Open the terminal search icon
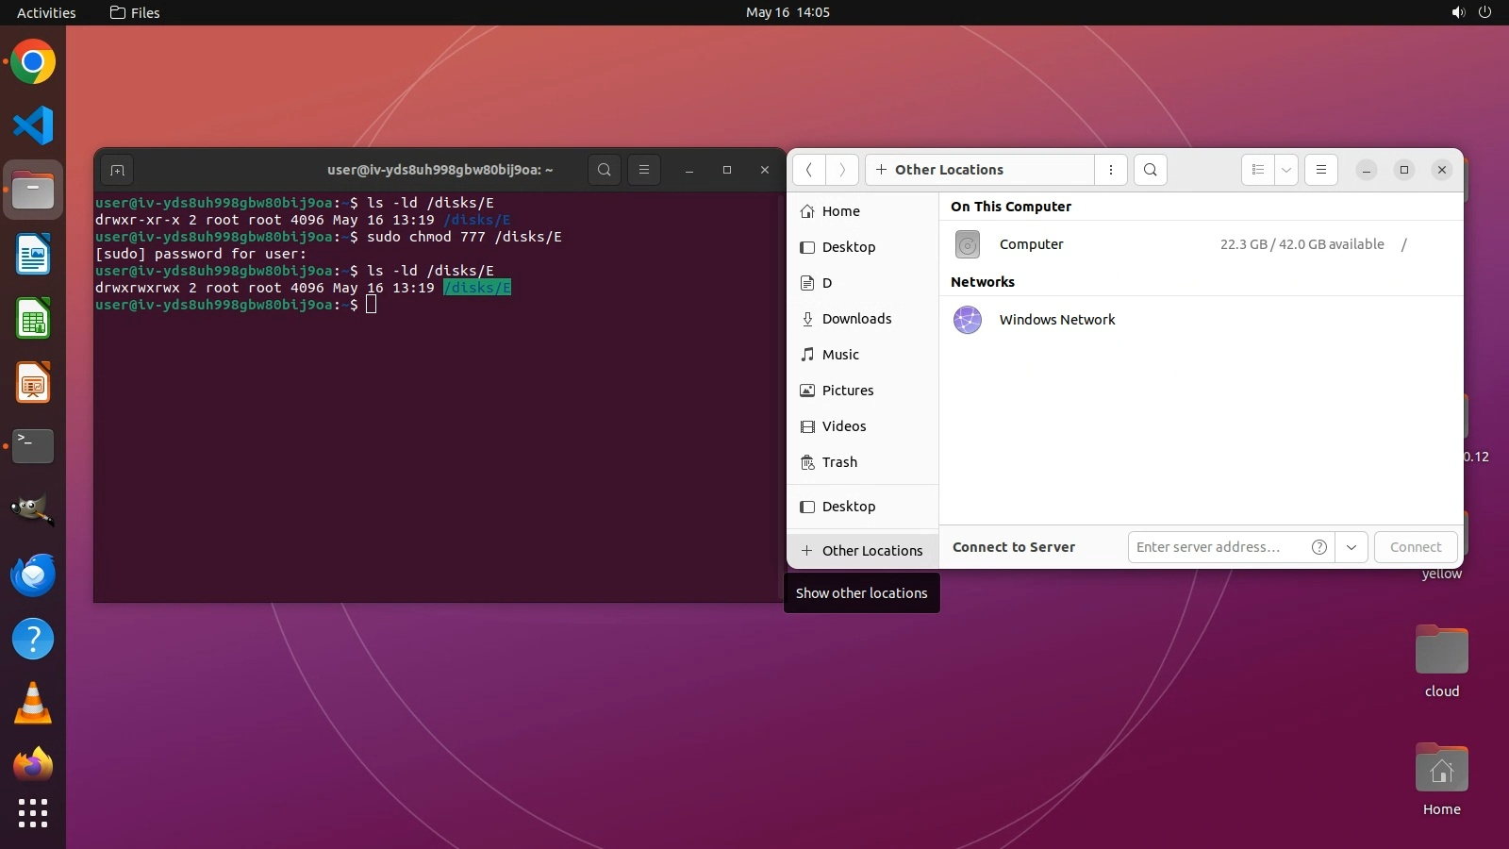This screenshot has height=849, width=1509. tap(605, 170)
